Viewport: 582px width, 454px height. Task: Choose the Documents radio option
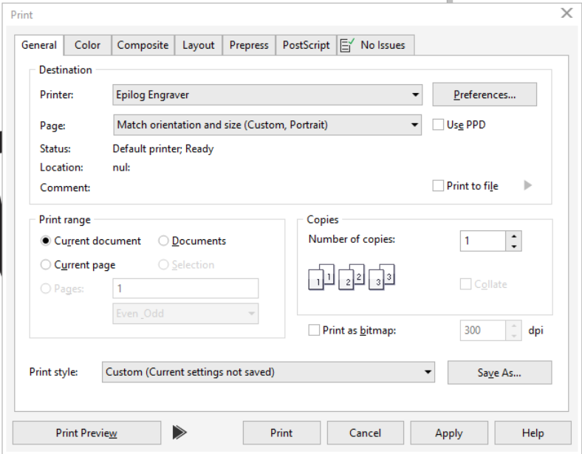click(163, 241)
